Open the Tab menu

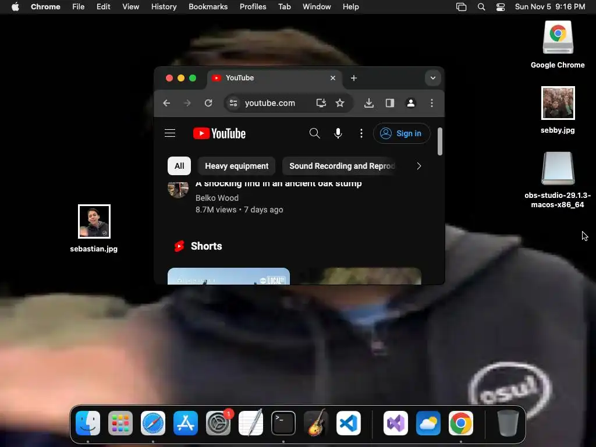point(284,7)
